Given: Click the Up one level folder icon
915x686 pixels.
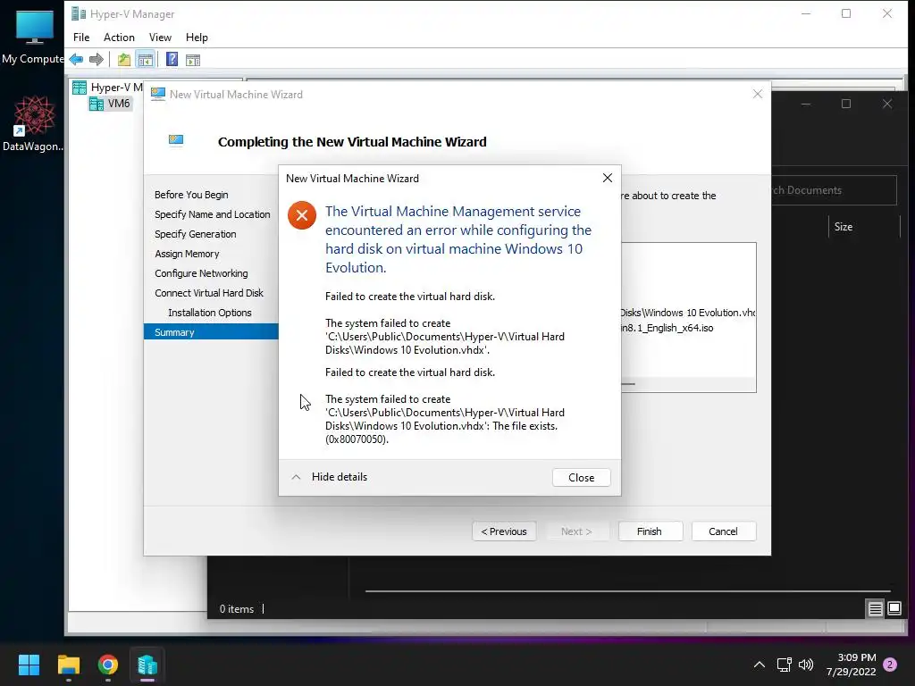Looking at the screenshot, I should (x=123, y=59).
